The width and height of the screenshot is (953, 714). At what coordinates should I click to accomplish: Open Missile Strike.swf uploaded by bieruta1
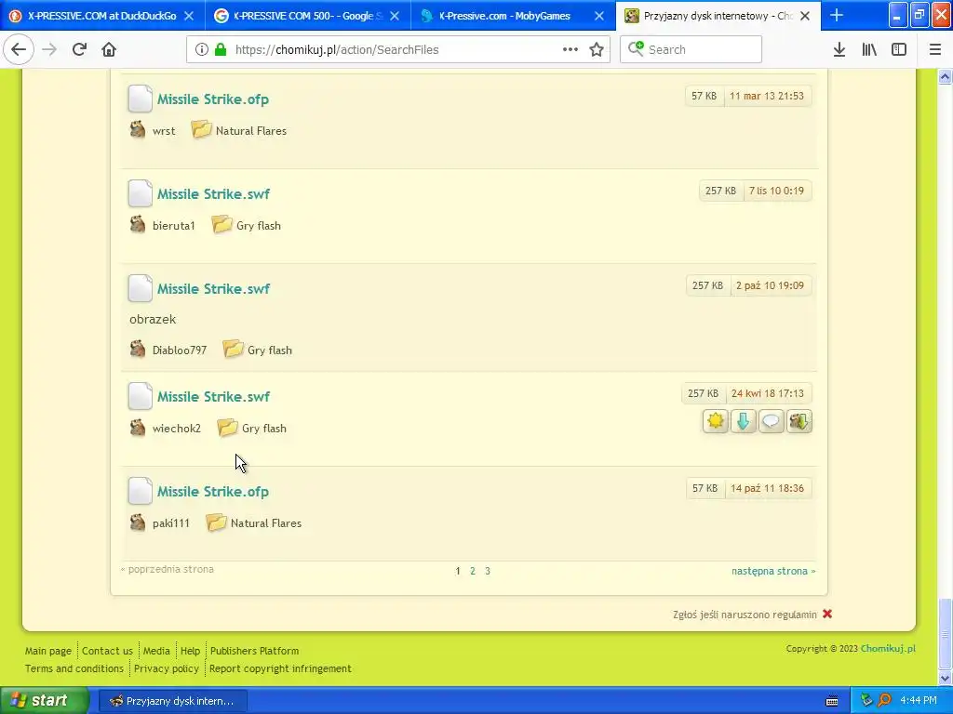(x=213, y=193)
